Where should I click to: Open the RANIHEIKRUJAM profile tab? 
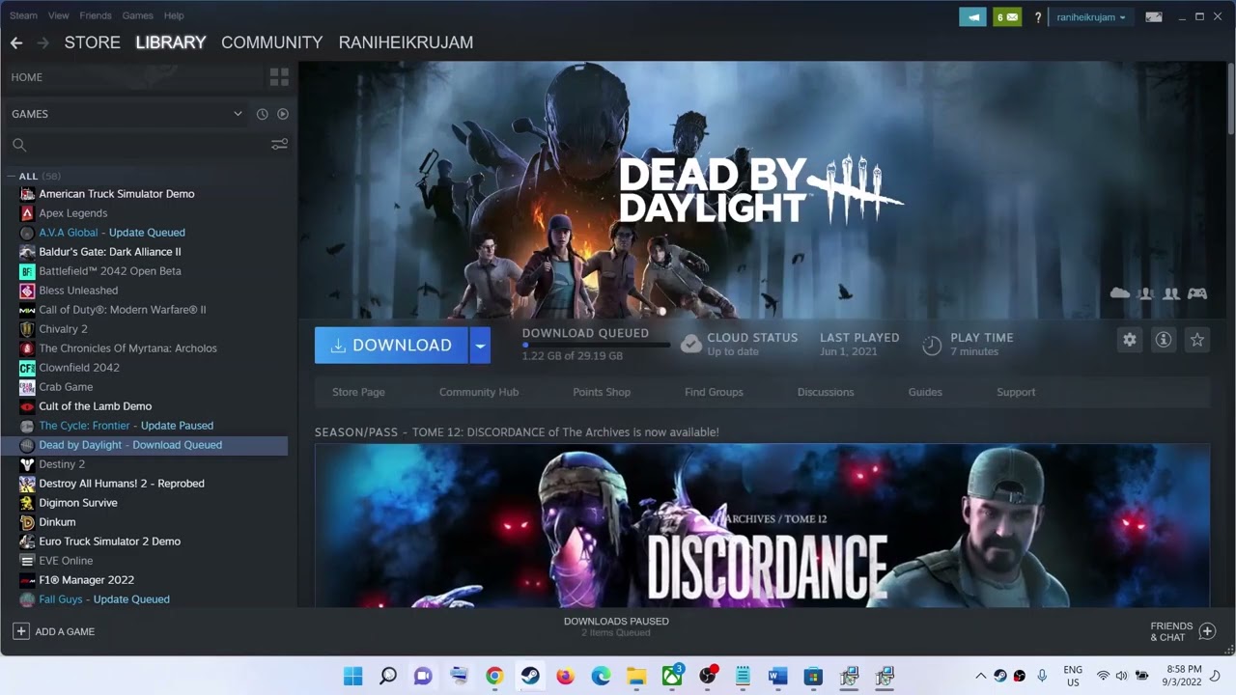[406, 42]
